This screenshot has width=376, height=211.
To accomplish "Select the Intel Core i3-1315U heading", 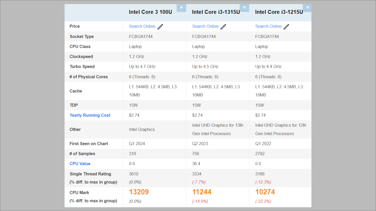I will click(216, 12).
